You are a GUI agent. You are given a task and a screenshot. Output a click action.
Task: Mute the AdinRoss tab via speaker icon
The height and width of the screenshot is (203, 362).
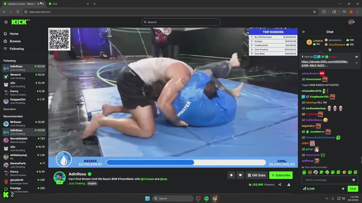click(38, 4)
